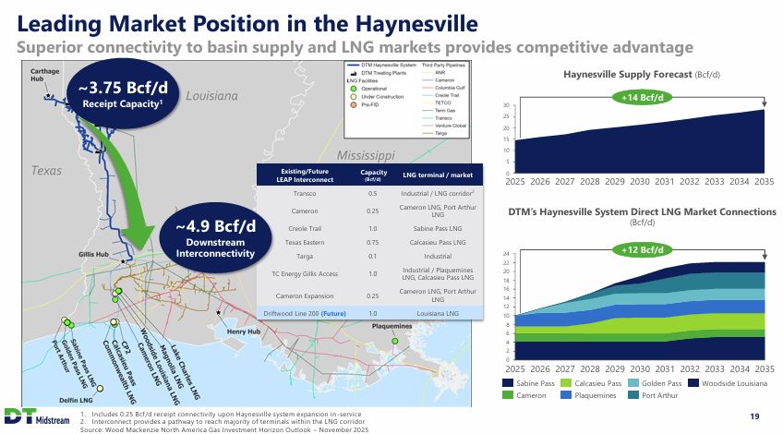The image size is (783, 434).
Task: Click the Wood Mackenzie source footnote
Action: [224, 429]
